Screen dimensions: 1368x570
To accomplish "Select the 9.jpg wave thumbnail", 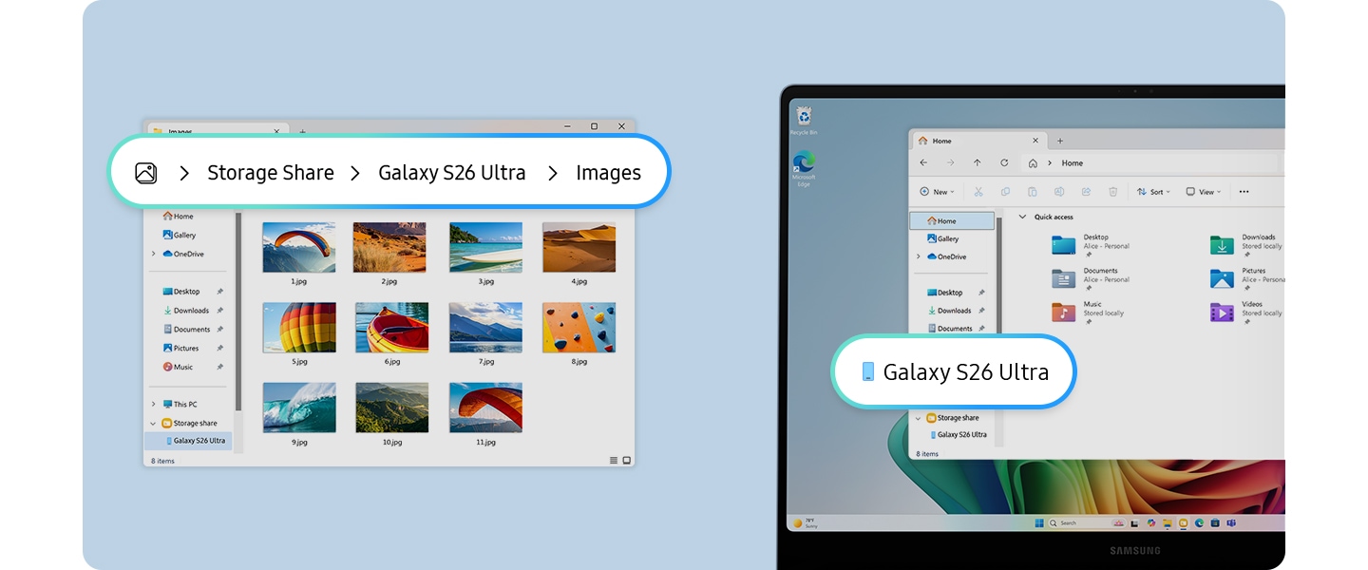I will [298, 408].
